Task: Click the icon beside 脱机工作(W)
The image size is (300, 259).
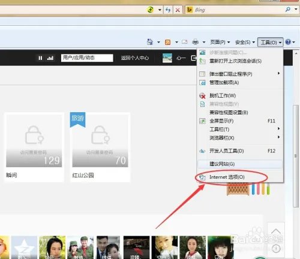Action: tap(202, 95)
